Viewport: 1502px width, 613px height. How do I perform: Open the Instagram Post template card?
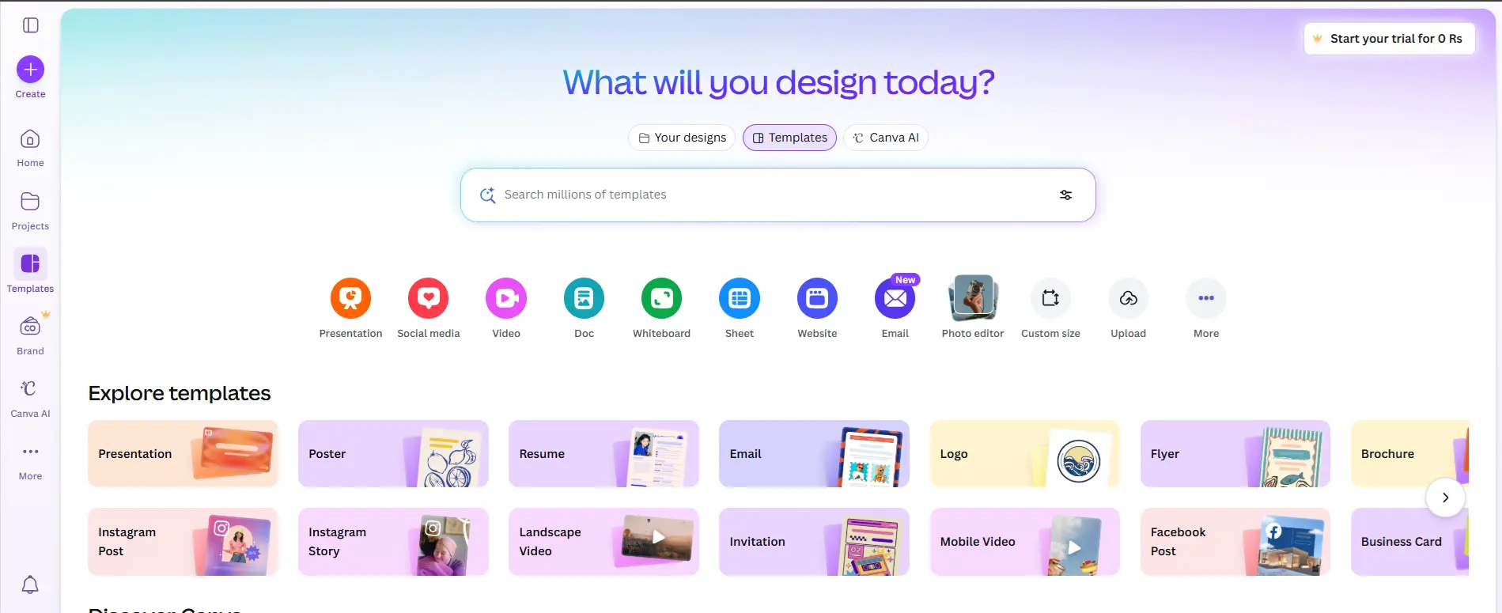coord(183,542)
